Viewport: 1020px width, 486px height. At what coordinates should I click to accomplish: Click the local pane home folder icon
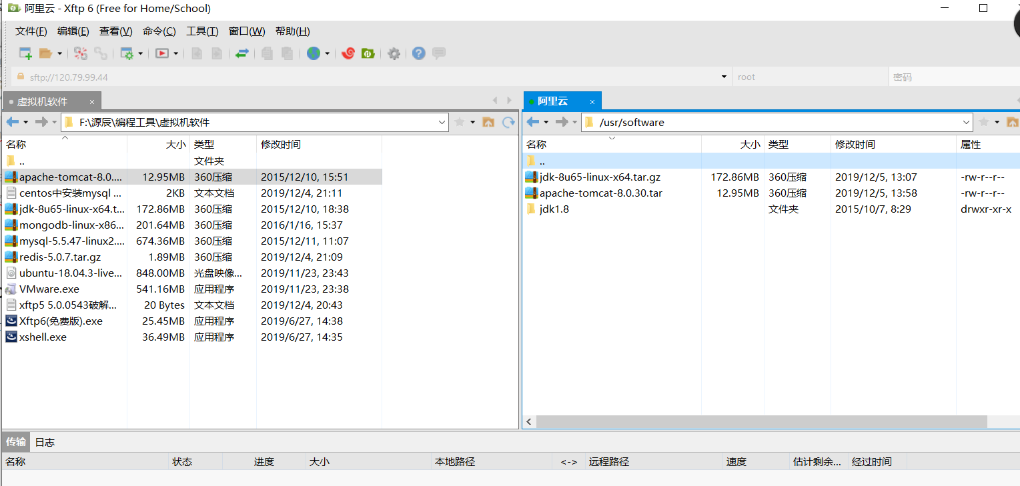click(488, 122)
